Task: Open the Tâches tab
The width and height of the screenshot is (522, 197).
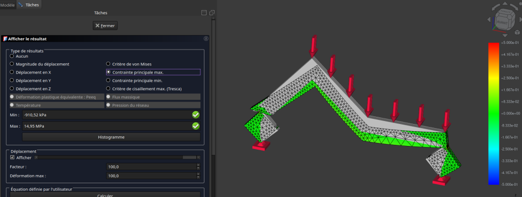Action: pos(29,5)
